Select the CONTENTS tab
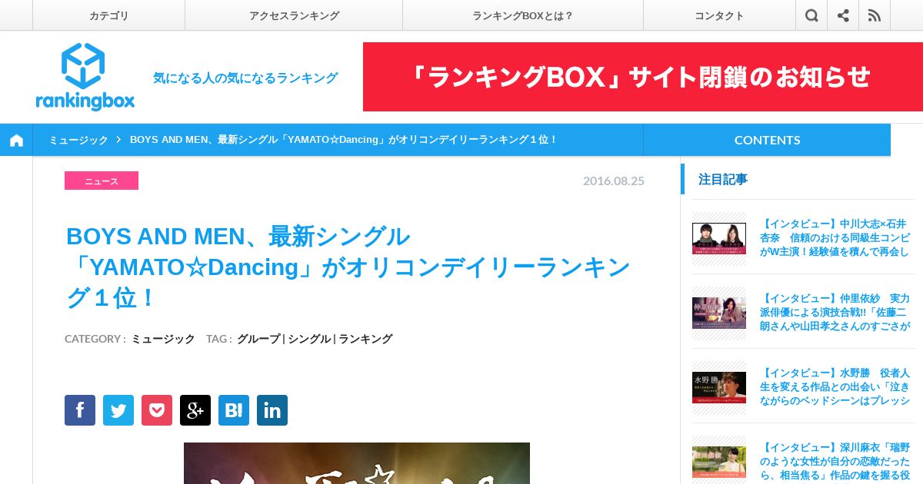This screenshot has width=923, height=484. (x=767, y=140)
